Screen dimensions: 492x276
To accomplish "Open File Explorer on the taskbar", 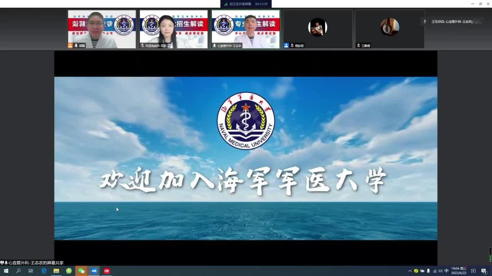I will click(x=56, y=271).
